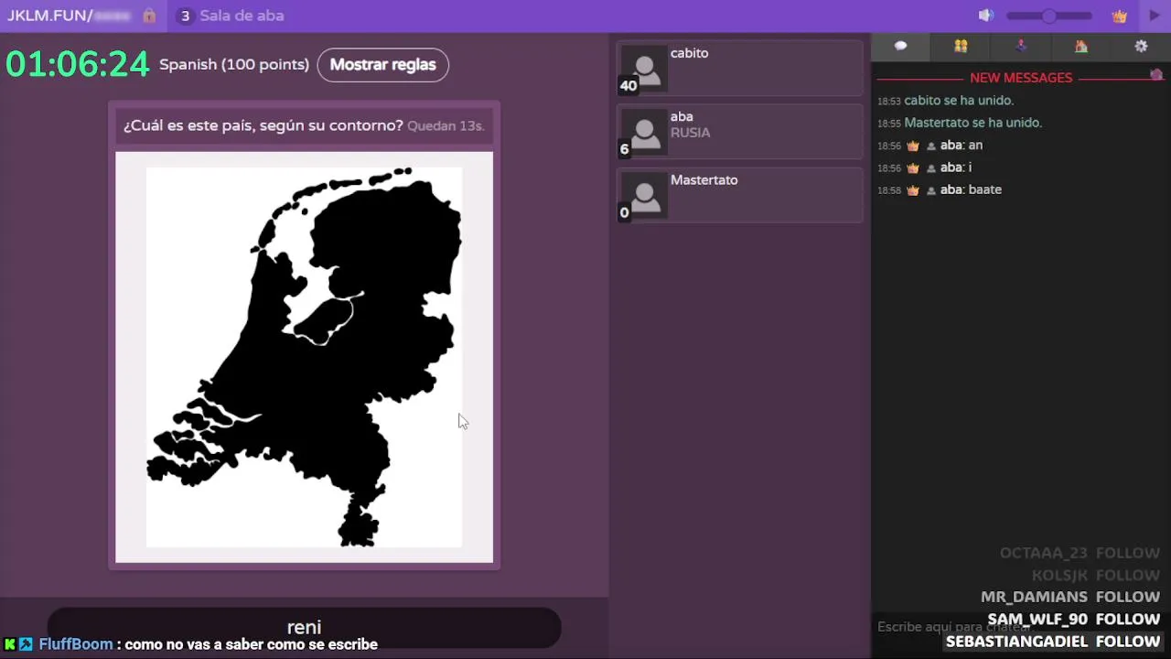Viewport: 1171px width, 659px height.
Task: Click the "Sala de aba" room title
Action: [x=242, y=16]
